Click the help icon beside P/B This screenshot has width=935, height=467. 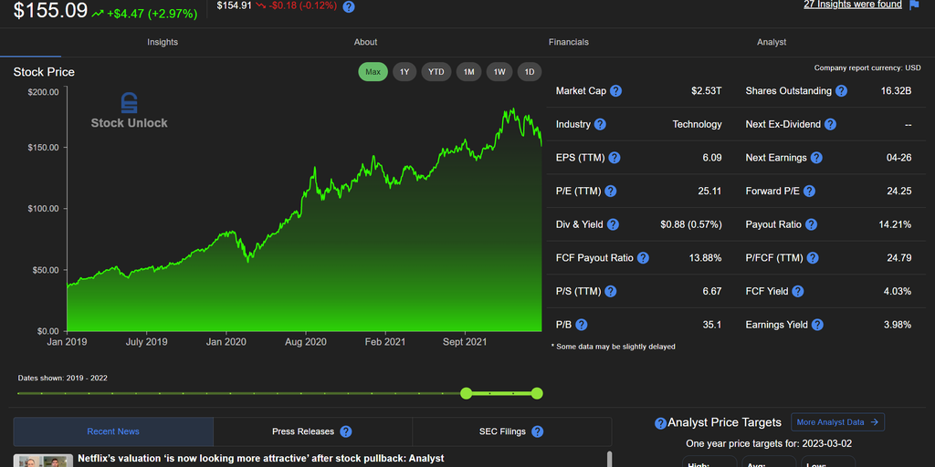[581, 325]
